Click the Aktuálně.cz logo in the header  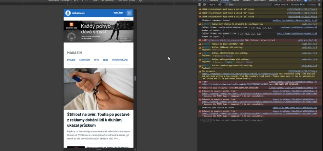click(x=75, y=13)
